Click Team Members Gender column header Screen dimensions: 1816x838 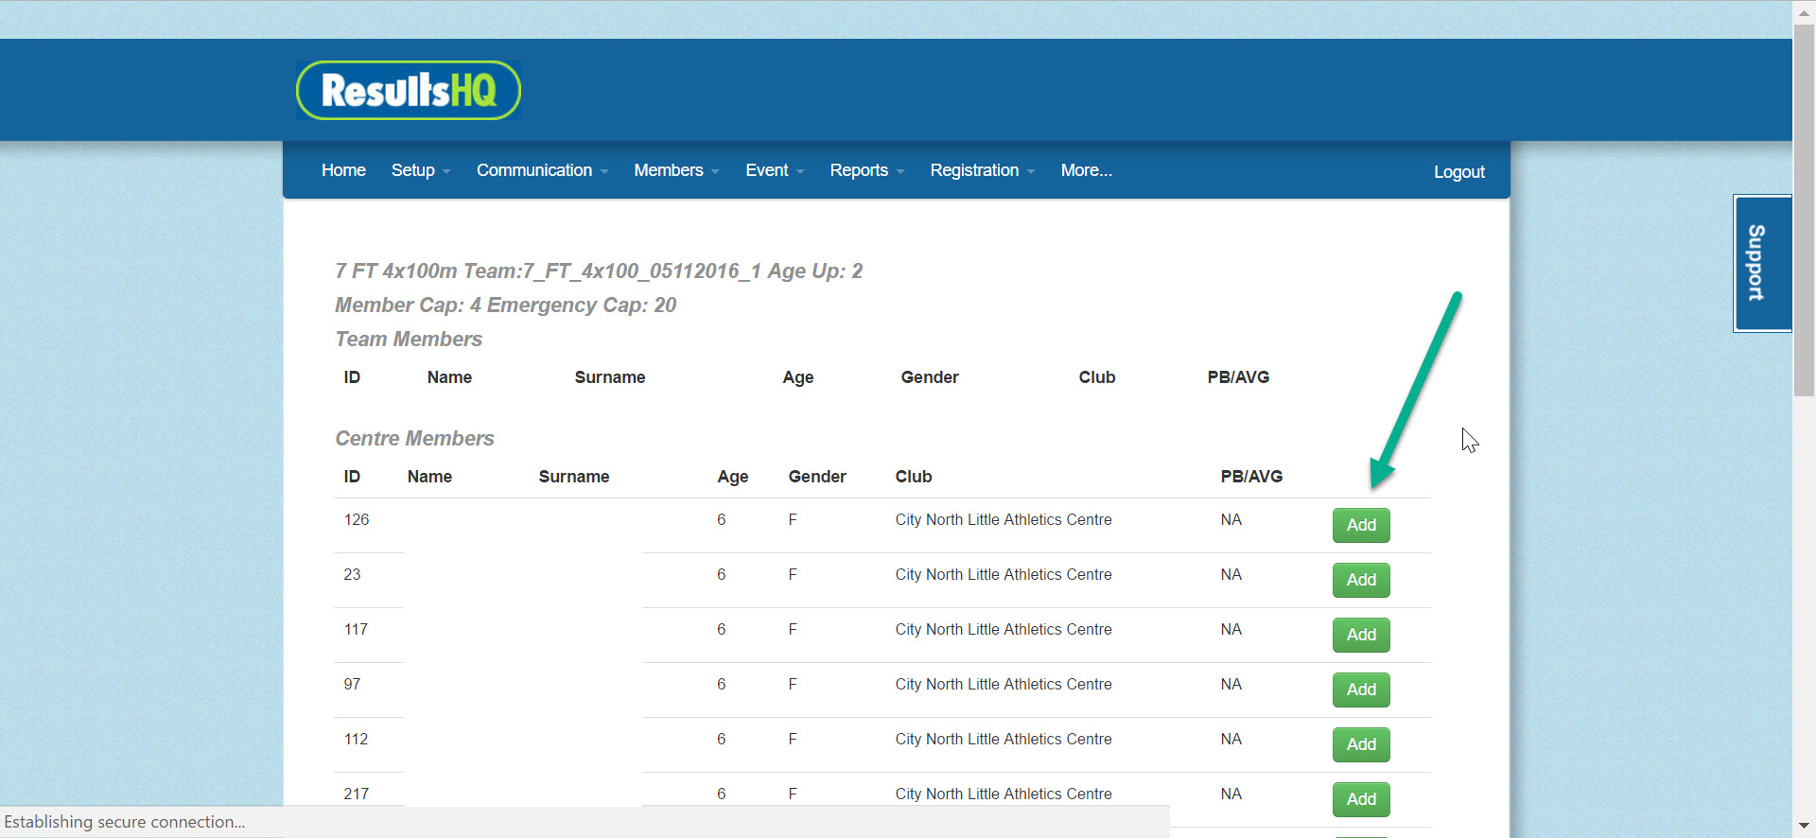930,377
